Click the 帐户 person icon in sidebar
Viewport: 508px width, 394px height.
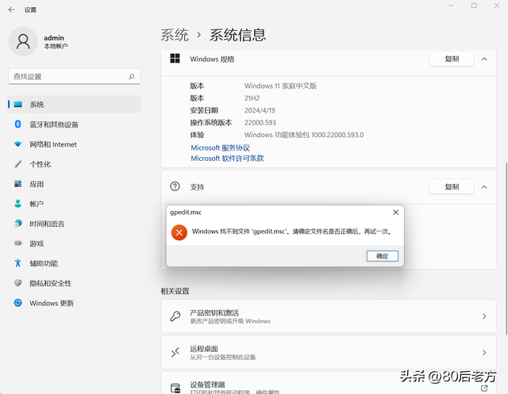(17, 204)
